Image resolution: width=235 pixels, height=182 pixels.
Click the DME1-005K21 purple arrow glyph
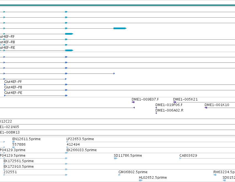coord(175,102)
